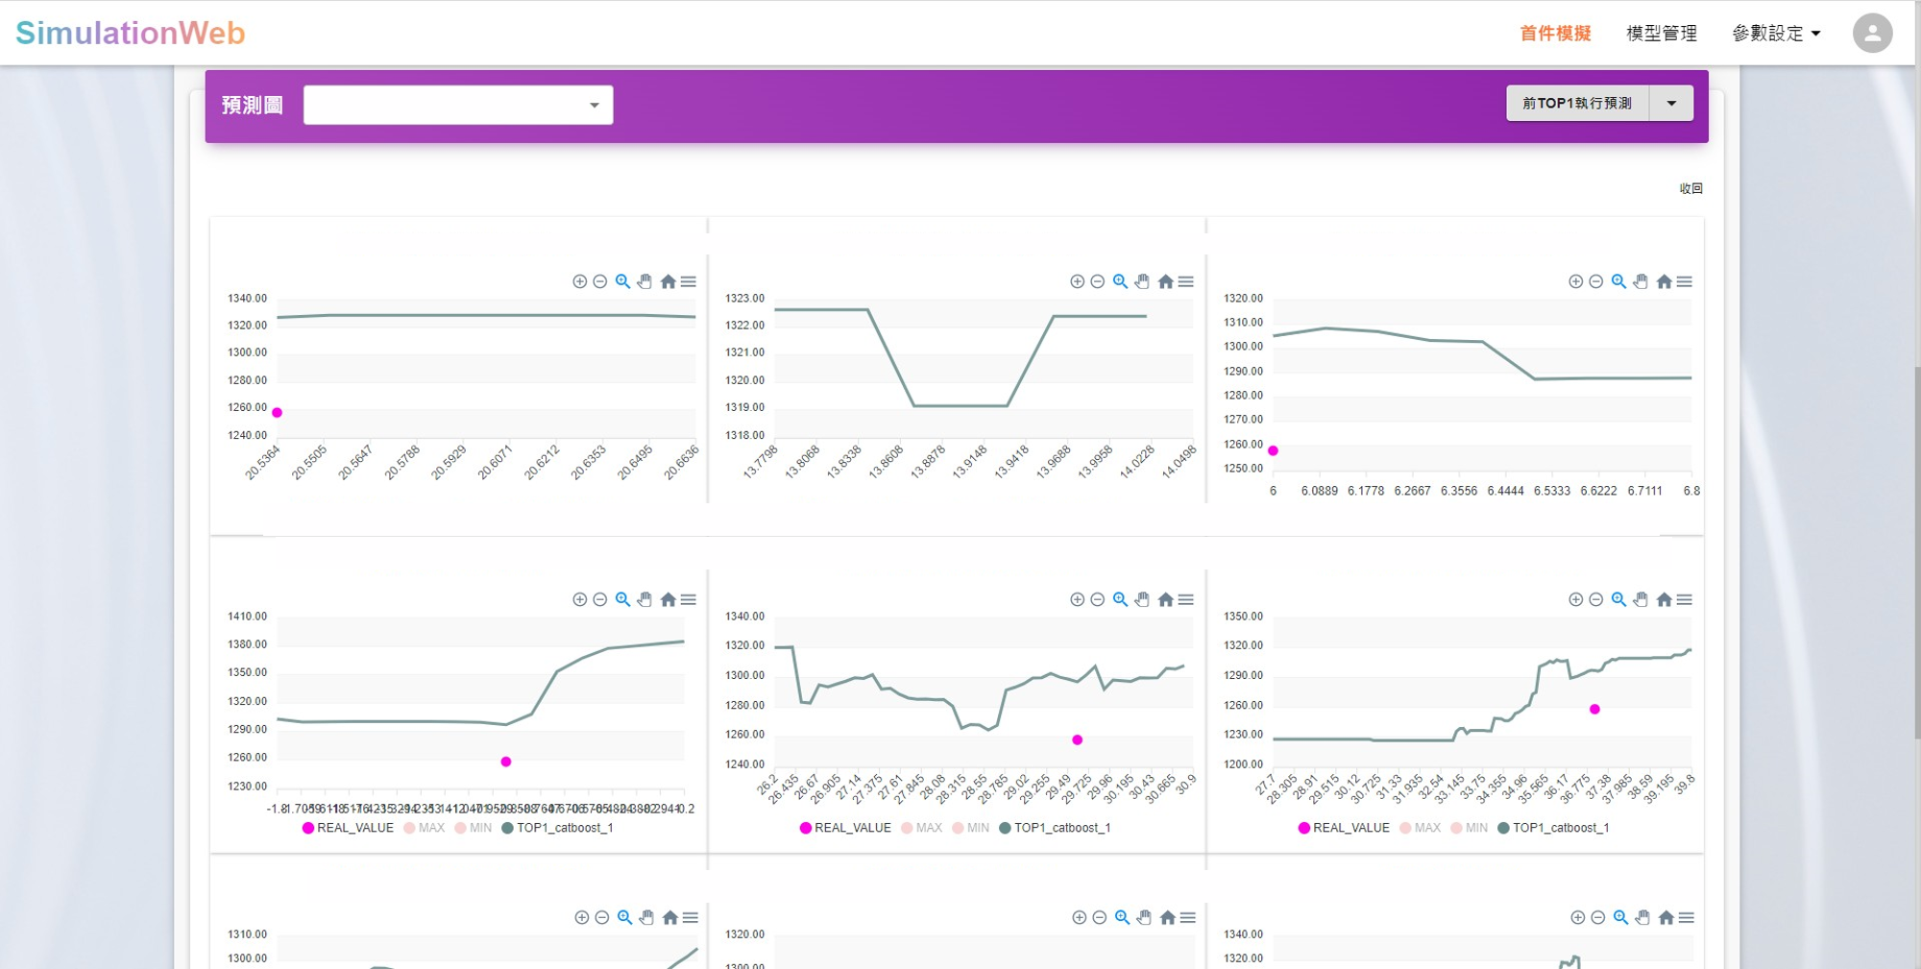Reset zoom home icon on the 13.7798 chart
This screenshot has width=1921, height=969.
[1166, 281]
